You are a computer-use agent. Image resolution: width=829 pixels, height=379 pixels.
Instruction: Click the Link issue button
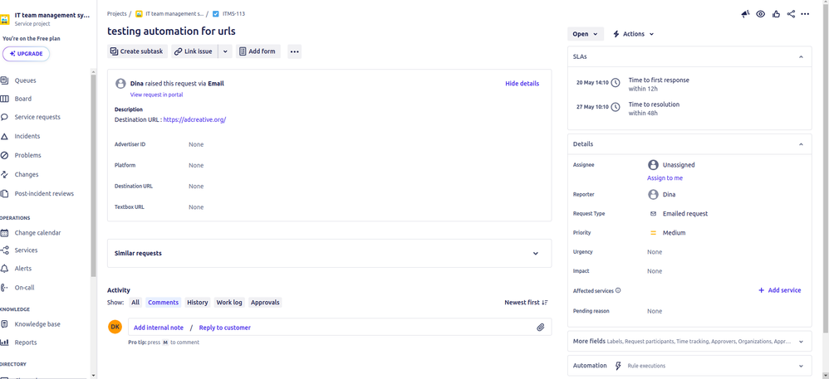tap(194, 51)
